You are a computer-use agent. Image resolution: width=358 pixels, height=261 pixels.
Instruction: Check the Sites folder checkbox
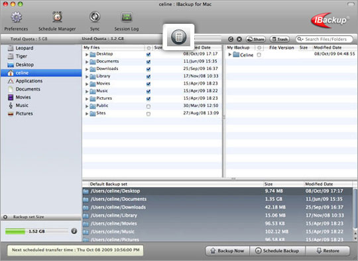[149, 114]
